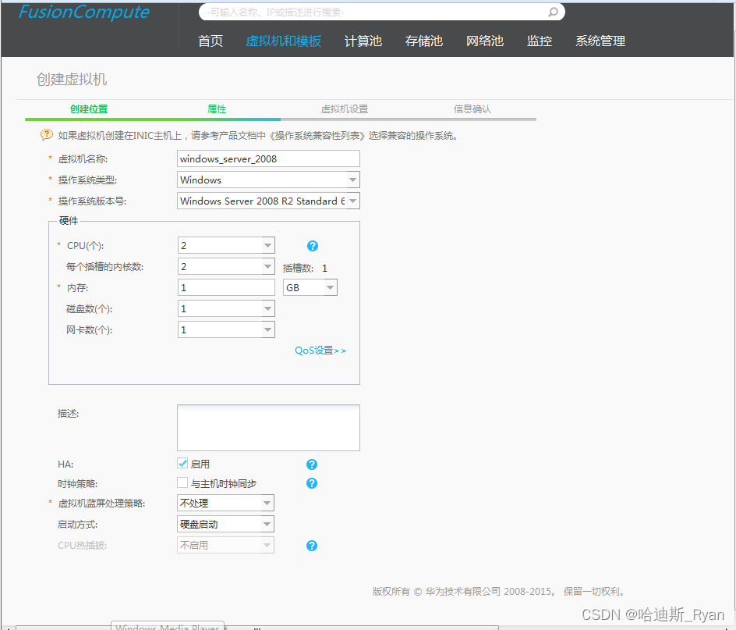Select 创建位置 wizard step
Screen dimensions: 736x630
tap(89, 109)
